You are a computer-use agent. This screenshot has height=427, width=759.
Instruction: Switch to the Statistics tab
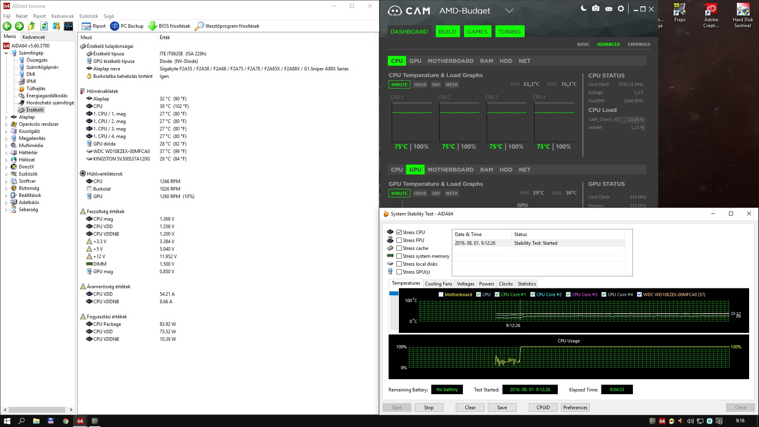tap(527, 284)
